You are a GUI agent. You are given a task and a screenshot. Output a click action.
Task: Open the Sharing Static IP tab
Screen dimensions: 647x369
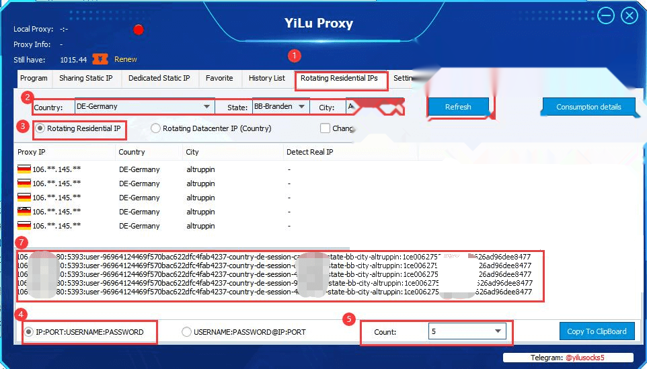click(86, 79)
